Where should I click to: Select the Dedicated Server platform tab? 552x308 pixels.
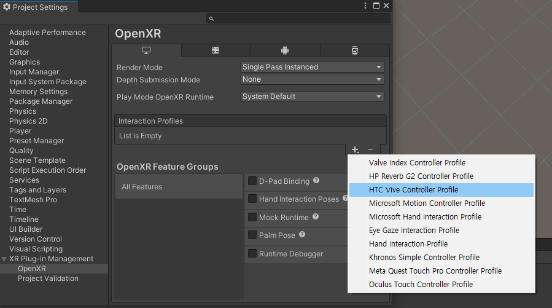pos(216,50)
